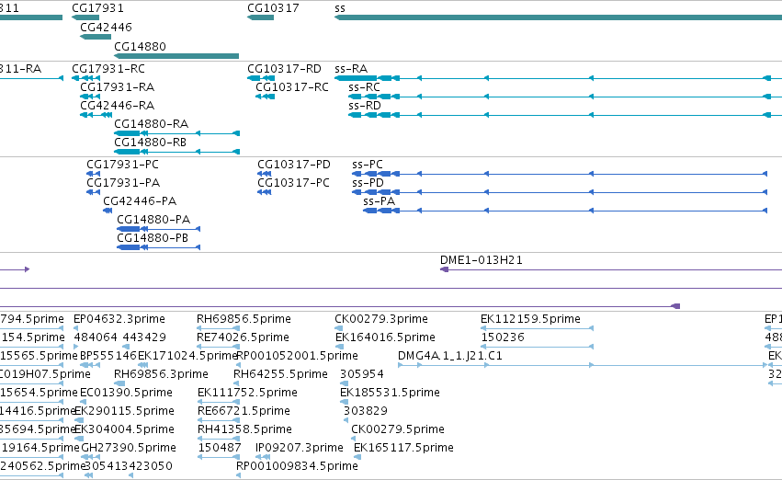Click EST RH41358.5prime
The height and width of the screenshot is (480, 782).
pos(244,429)
